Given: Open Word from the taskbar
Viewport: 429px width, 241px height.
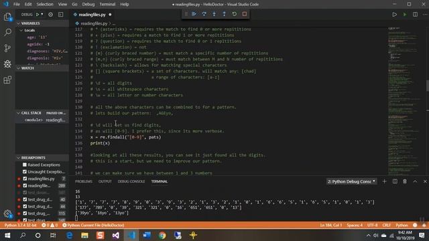Looking at the screenshot, I should (147, 235).
